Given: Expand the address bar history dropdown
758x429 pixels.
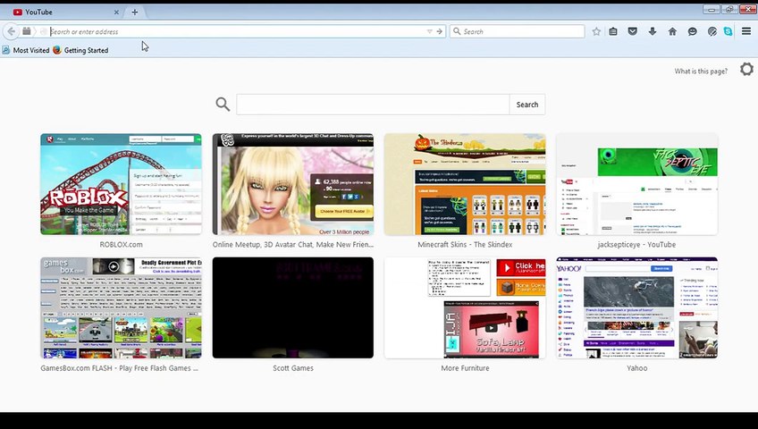Looking at the screenshot, I should [429, 31].
